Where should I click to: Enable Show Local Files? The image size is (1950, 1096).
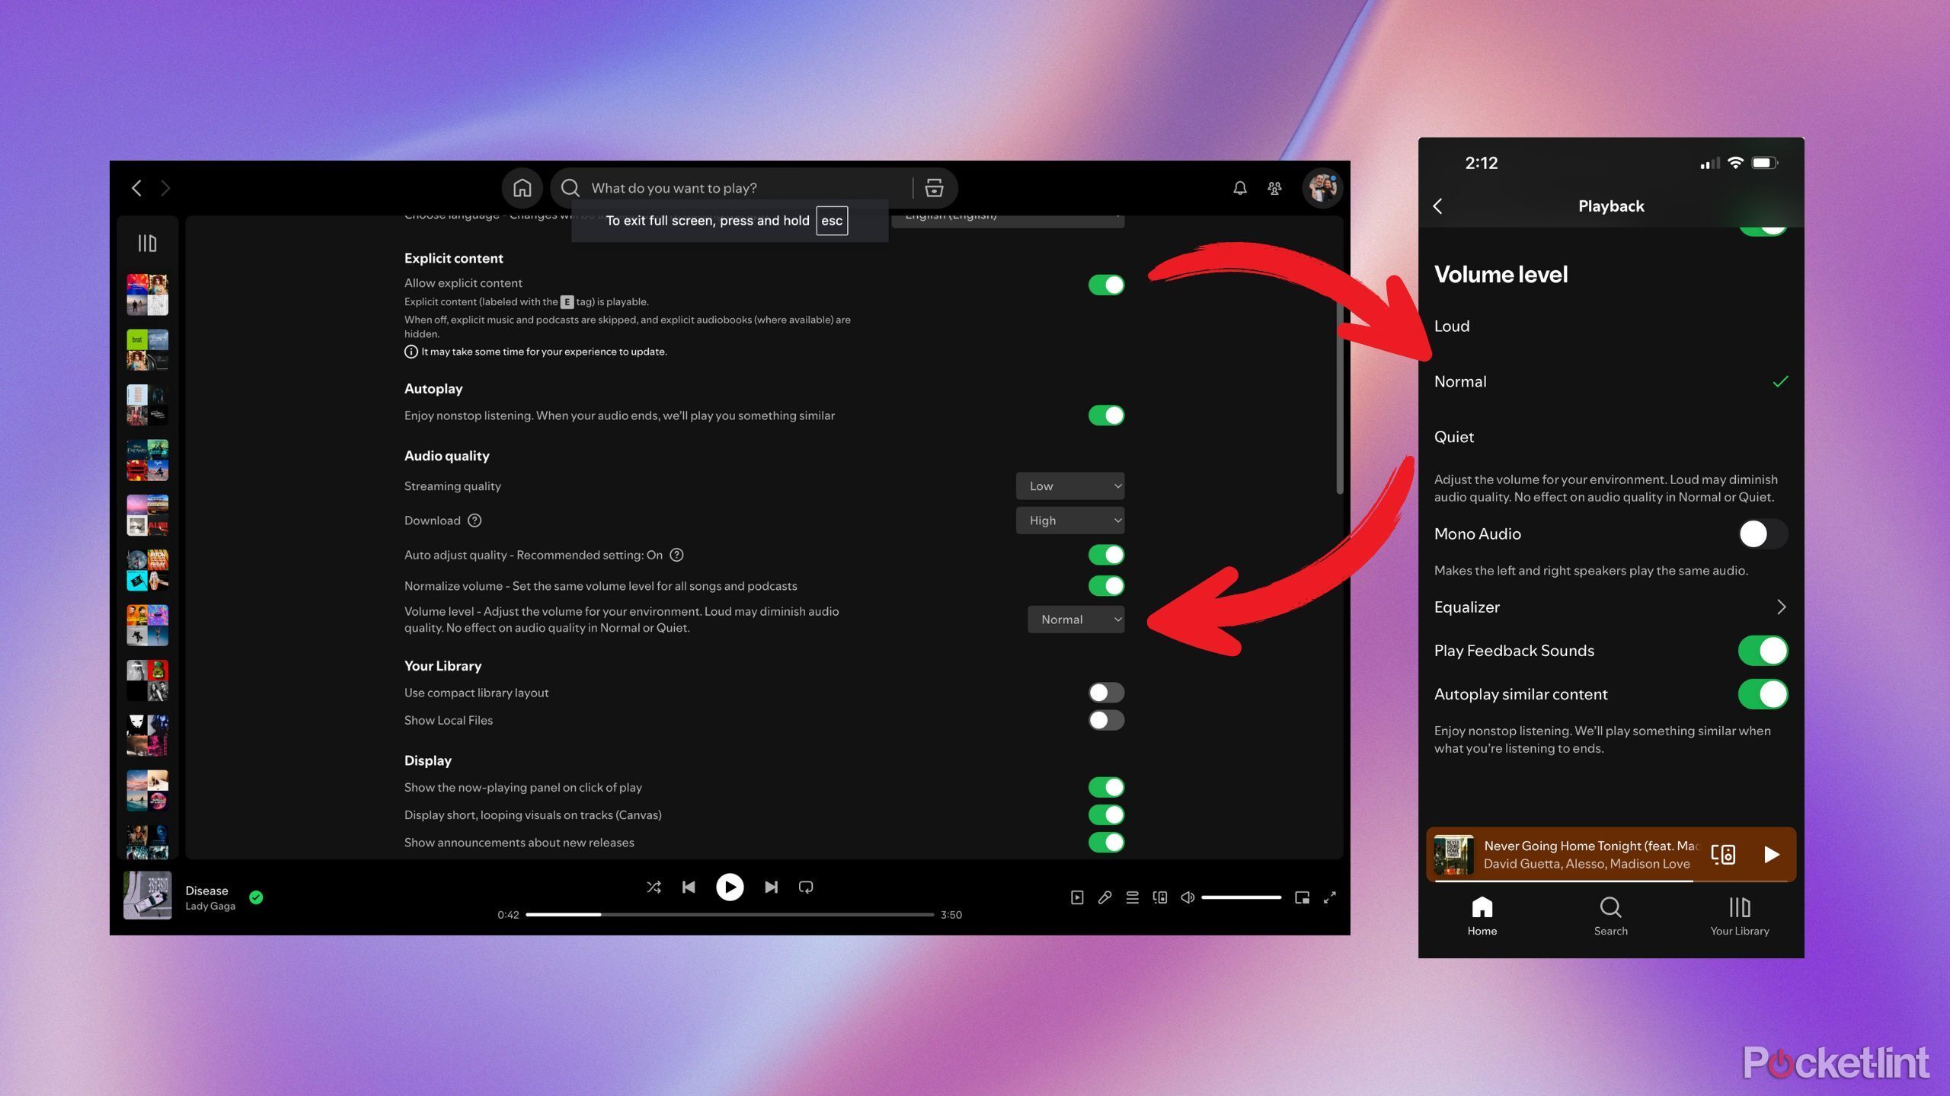pos(1106,720)
